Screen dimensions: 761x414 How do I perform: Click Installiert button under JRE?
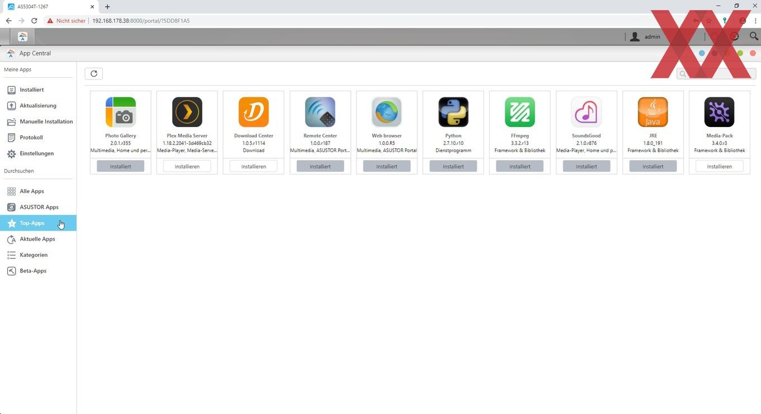(x=653, y=166)
